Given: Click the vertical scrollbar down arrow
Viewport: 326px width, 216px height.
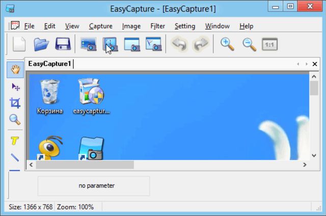Looking at the screenshot, I should pos(314,156).
